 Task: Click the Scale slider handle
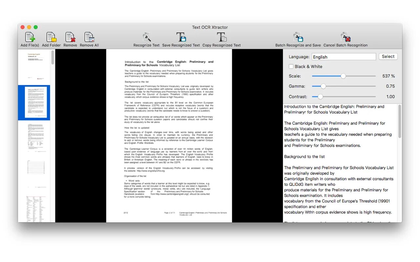[x=343, y=76]
